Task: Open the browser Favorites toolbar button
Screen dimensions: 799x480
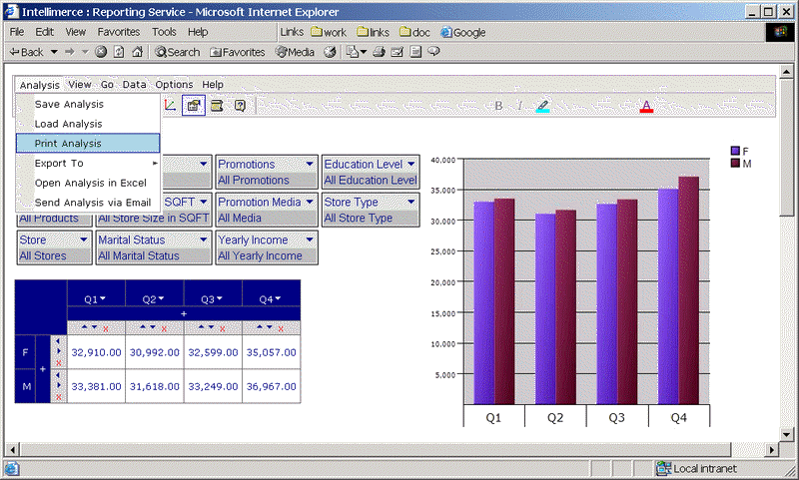Action: pyautogui.click(x=238, y=52)
